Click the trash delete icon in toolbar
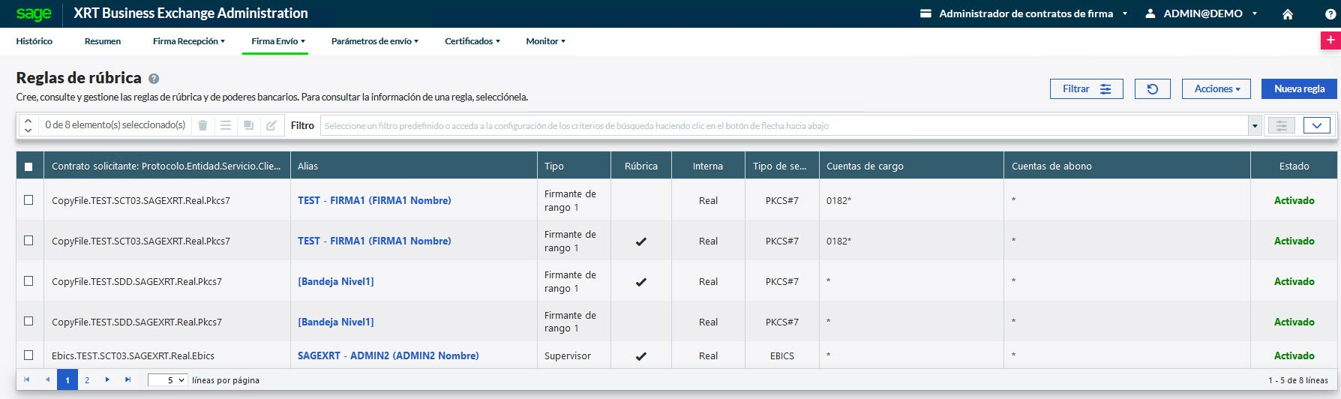 (x=202, y=126)
